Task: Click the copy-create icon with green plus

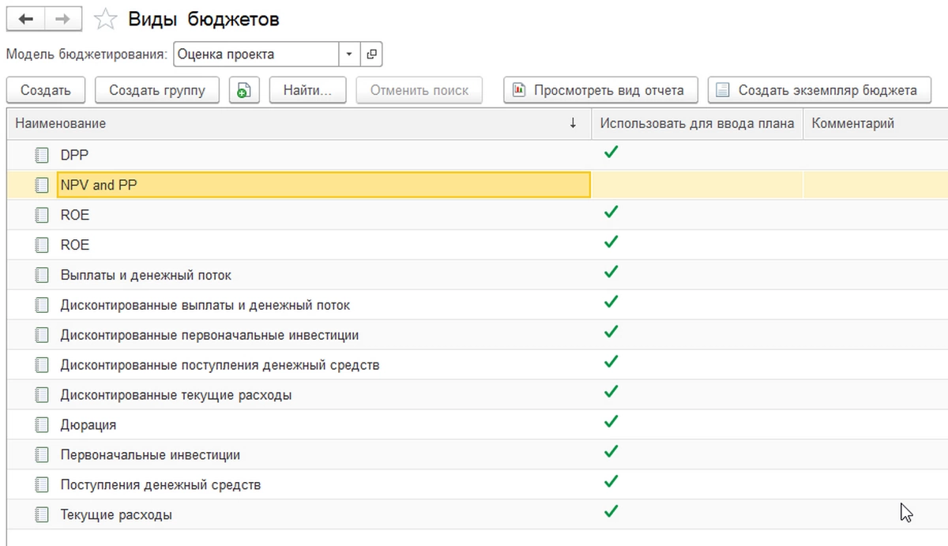Action: [244, 90]
